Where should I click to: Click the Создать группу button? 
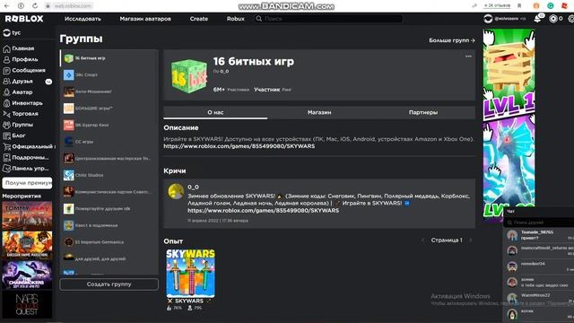click(109, 284)
